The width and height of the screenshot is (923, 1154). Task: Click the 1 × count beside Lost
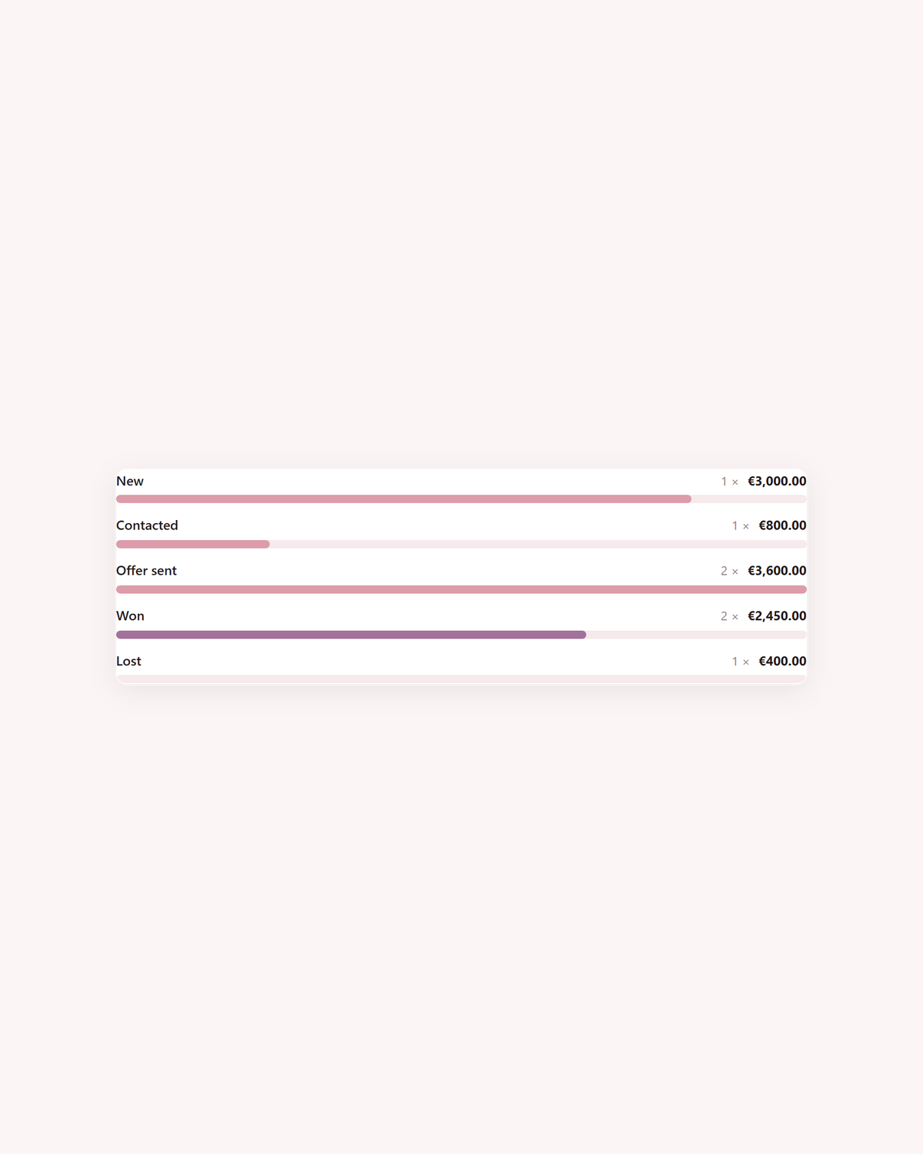(x=740, y=662)
